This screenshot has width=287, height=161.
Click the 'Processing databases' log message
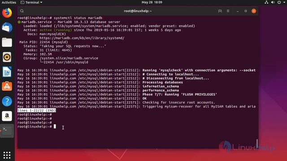click(x=162, y=82)
